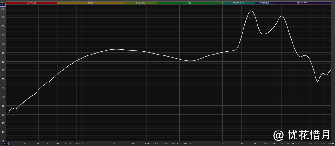The width and height of the screenshot is (335, 146).
Task: Click the 110 dB label on SPL axis
Action: tap(2, 9)
